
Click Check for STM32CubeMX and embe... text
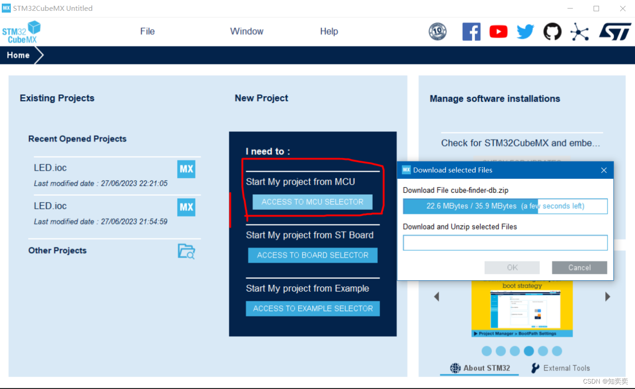click(x=521, y=143)
